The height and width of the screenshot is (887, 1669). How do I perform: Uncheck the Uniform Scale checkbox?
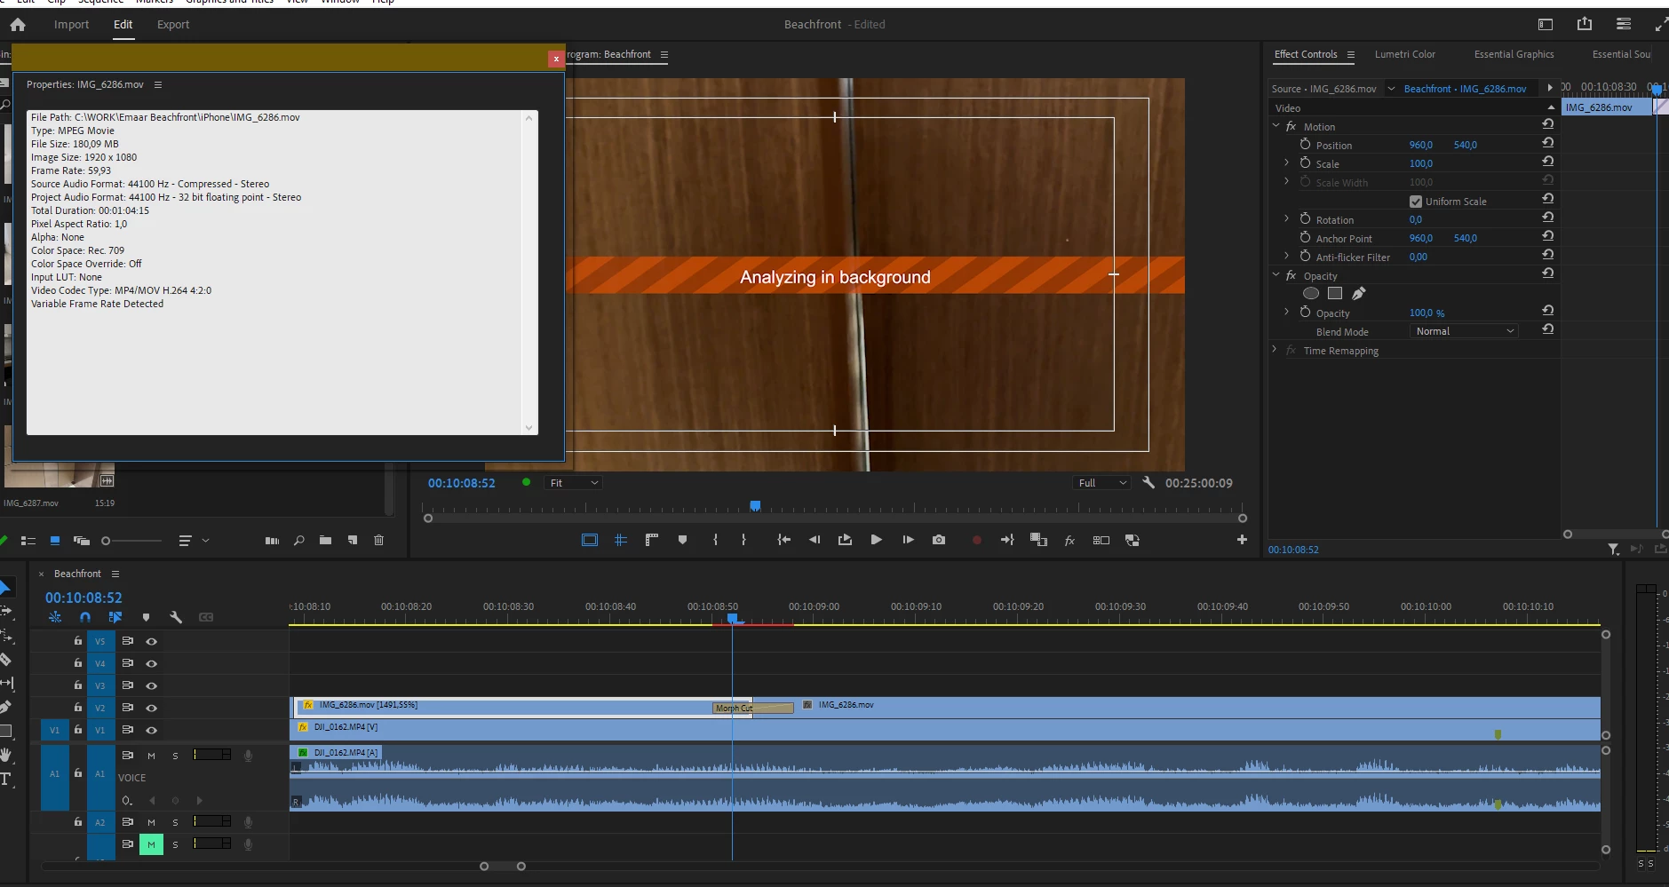(1416, 202)
